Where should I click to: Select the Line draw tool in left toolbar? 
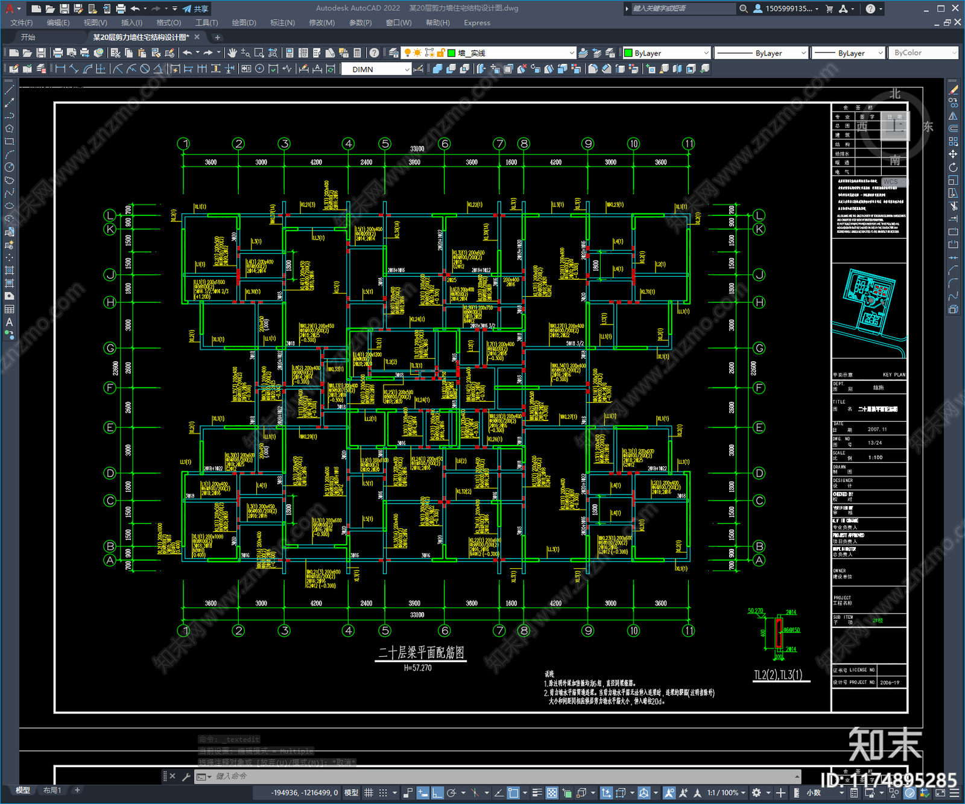(9, 89)
